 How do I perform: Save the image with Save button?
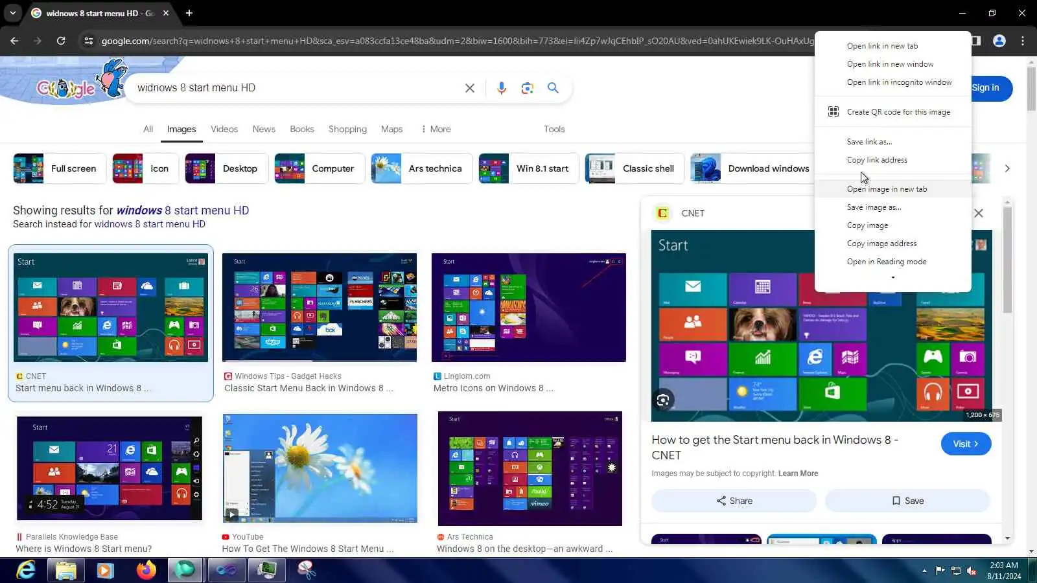[907, 501]
